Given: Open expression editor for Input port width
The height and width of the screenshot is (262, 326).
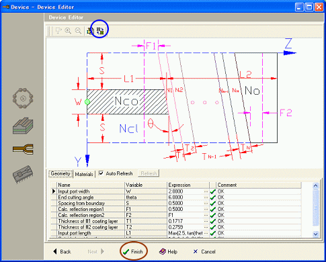Looking at the screenshot, I should (206, 191).
